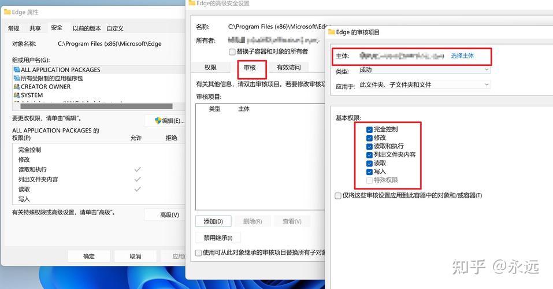Click the 选择主体 link
This screenshot has height=289, width=553.
click(462, 55)
